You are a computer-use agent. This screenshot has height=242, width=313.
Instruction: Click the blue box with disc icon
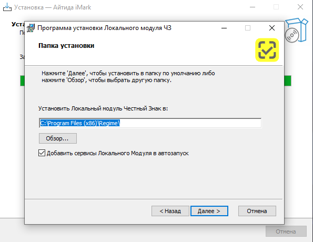297,30
